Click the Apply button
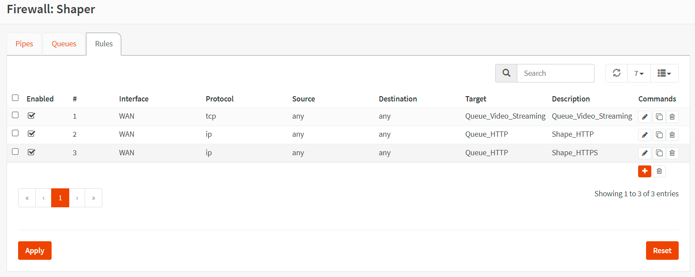The width and height of the screenshot is (695, 277). click(35, 251)
